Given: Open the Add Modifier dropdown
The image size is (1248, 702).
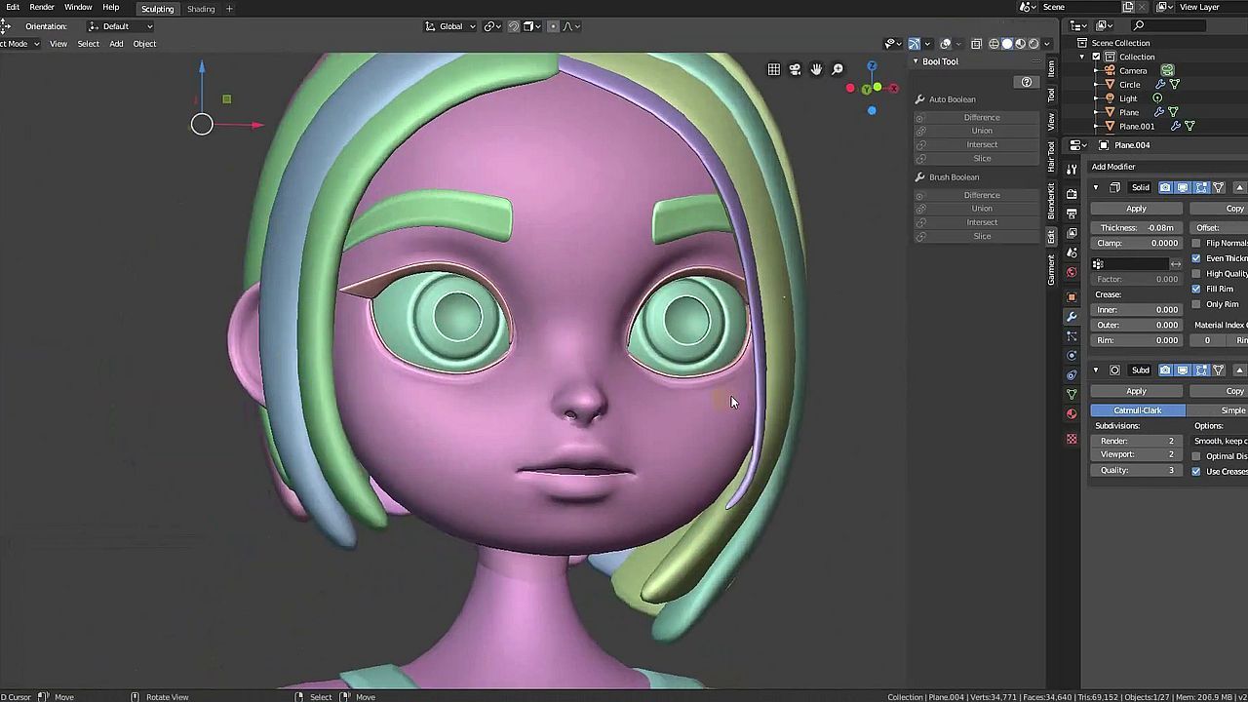Looking at the screenshot, I should point(1113,167).
